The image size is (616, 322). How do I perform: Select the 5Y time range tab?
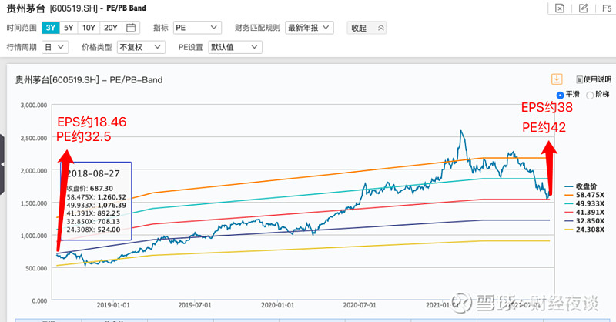69,28
